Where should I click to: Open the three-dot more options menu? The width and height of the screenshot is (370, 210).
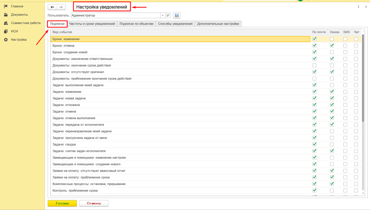[x=358, y=7]
